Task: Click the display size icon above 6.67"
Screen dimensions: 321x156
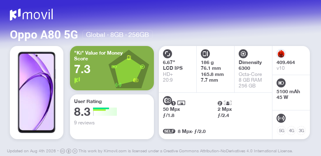Action: (167, 54)
